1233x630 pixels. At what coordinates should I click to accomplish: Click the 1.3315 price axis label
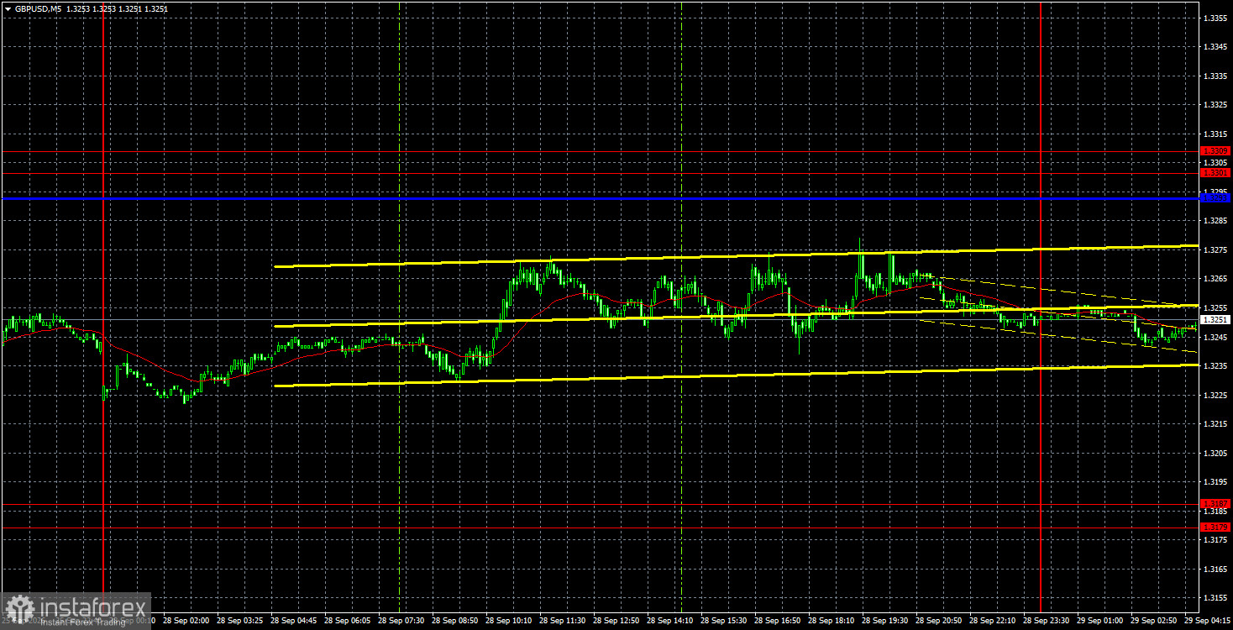point(1215,134)
